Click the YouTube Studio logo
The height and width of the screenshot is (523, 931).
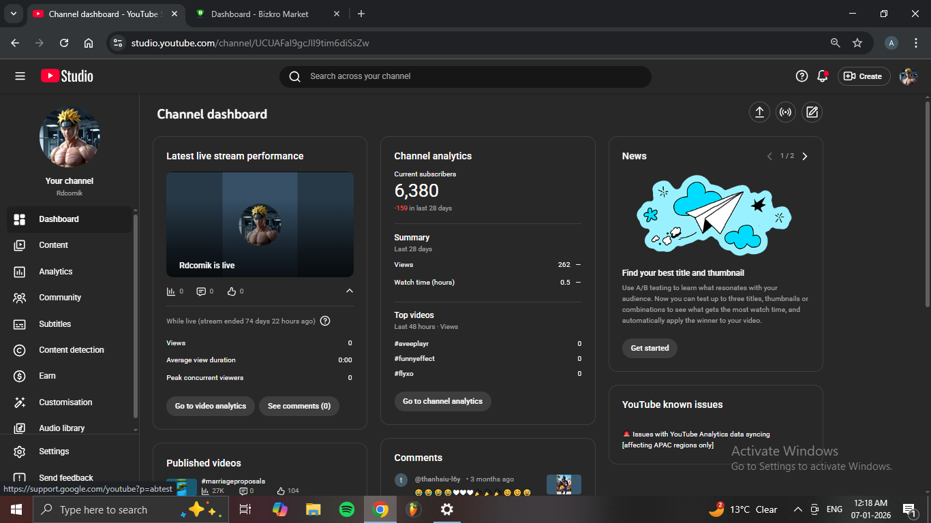(x=67, y=76)
